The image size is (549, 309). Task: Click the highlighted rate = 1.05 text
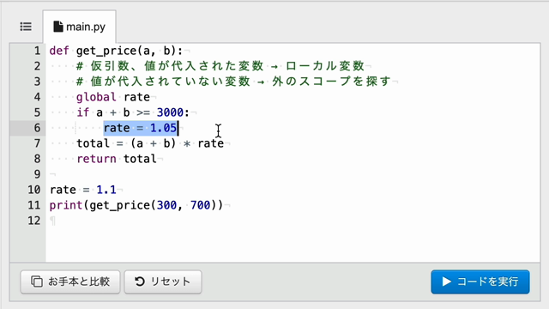click(x=141, y=128)
